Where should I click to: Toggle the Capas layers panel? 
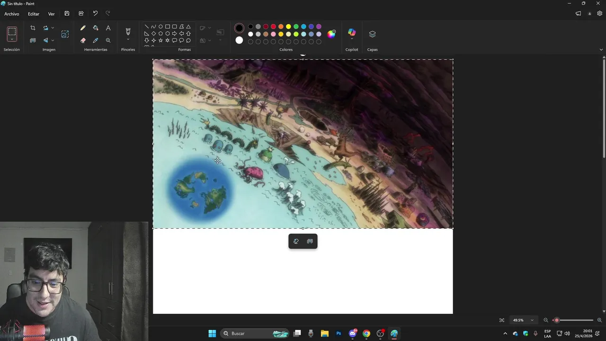pyautogui.click(x=372, y=34)
